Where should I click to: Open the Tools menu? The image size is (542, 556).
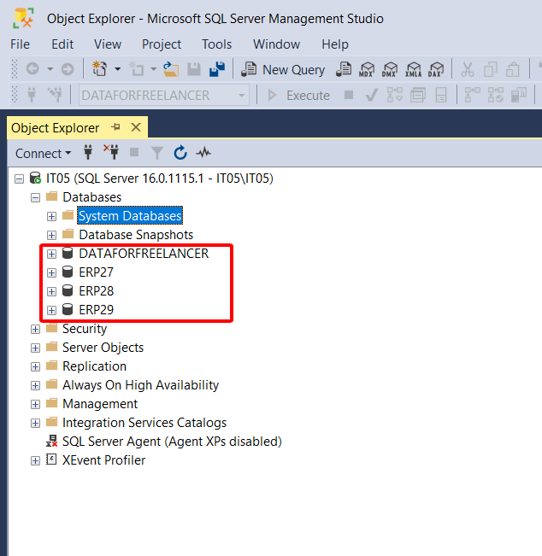[x=216, y=44]
